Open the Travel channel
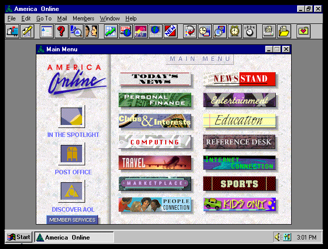Viewport: 328px width, 249px height. click(x=155, y=162)
